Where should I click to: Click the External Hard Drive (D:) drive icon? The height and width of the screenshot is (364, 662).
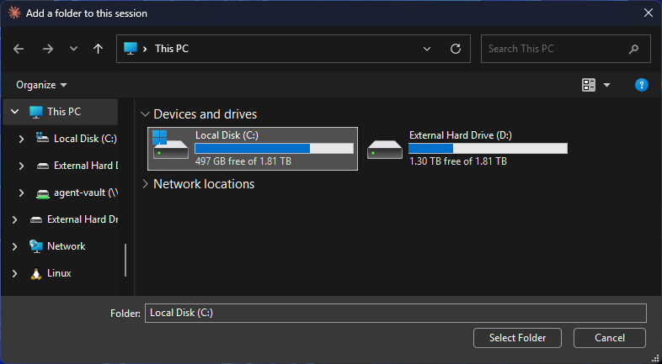385,150
